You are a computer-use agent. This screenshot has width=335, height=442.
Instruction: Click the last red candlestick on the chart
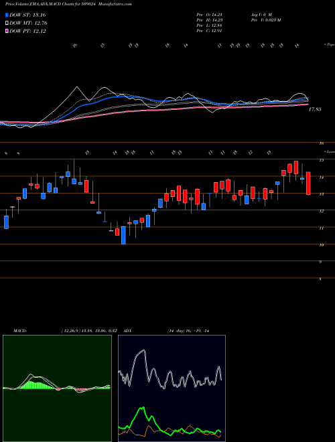pyautogui.click(x=308, y=183)
